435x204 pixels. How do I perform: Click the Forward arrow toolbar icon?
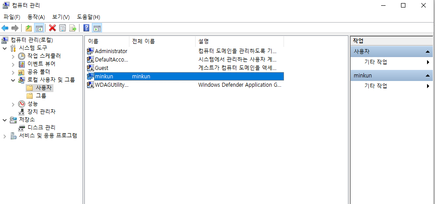click(x=15, y=28)
